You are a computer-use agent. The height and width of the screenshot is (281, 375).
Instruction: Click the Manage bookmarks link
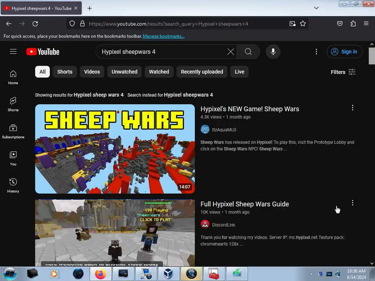point(164,36)
